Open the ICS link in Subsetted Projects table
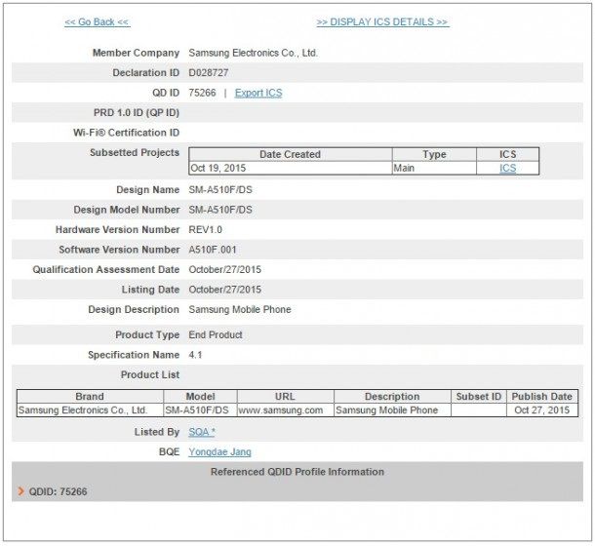This screenshot has height=546, width=595. [508, 168]
